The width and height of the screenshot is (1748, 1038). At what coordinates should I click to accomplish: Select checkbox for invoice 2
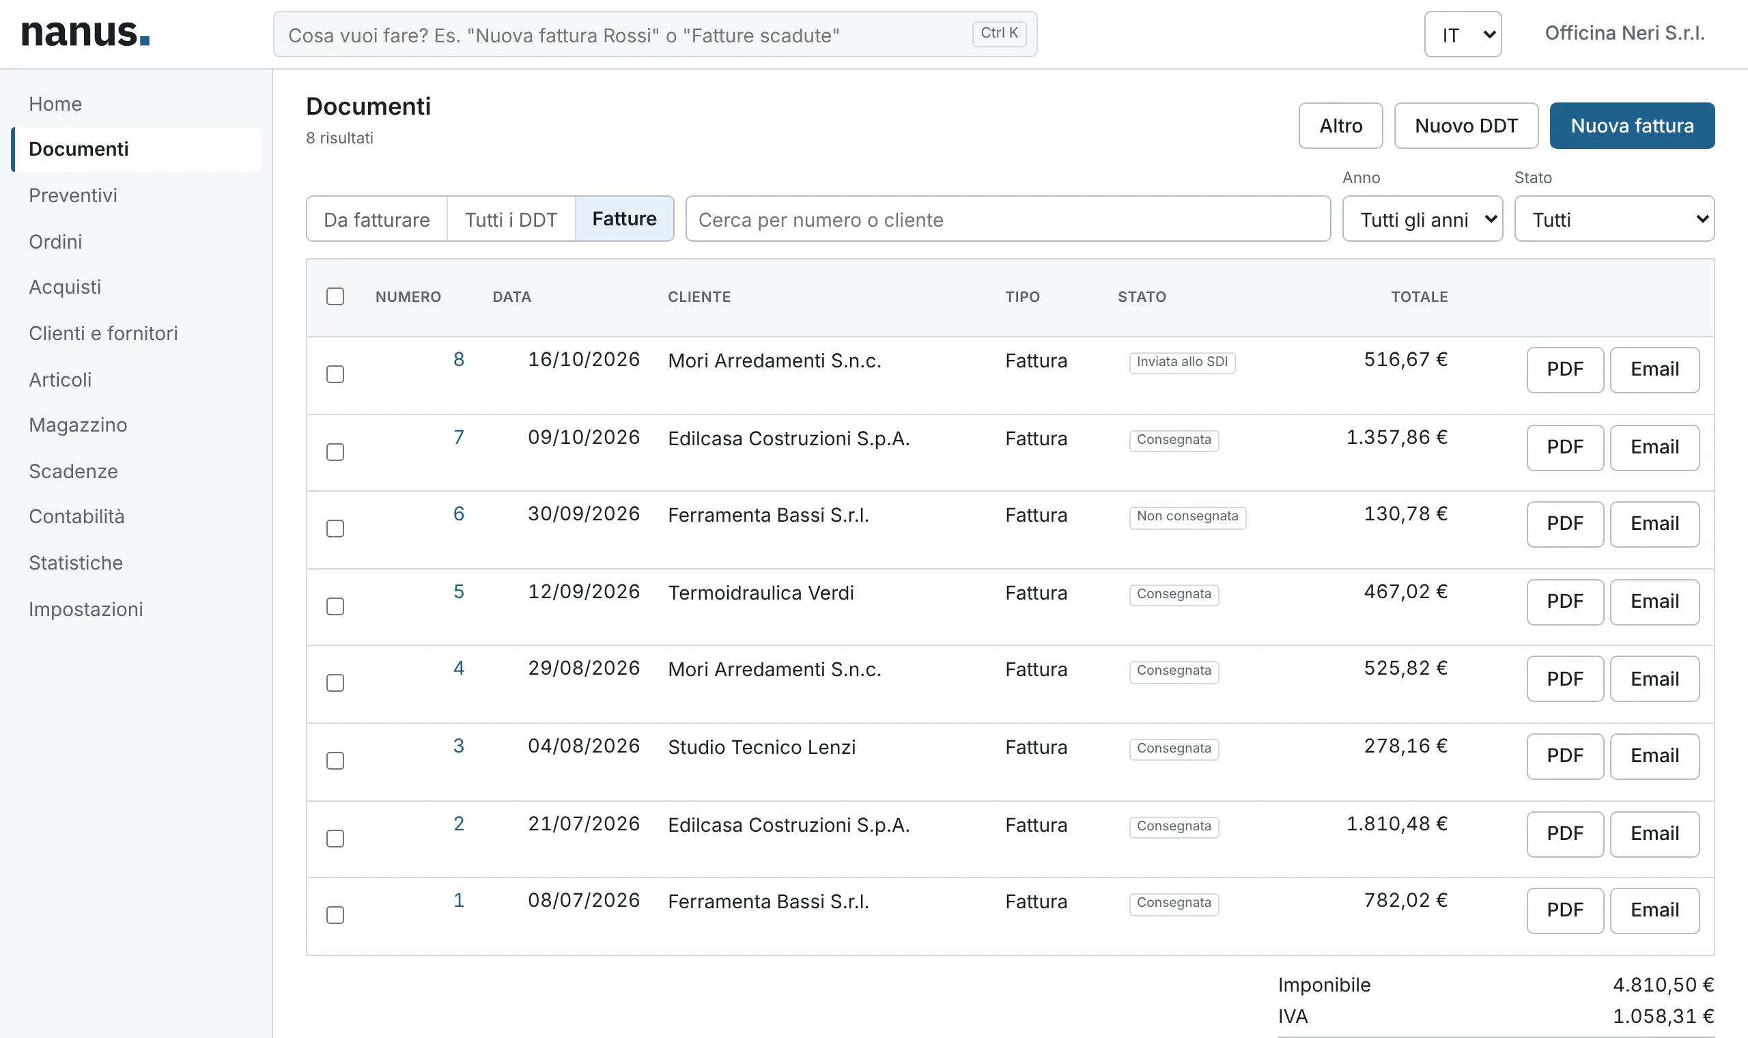click(335, 838)
